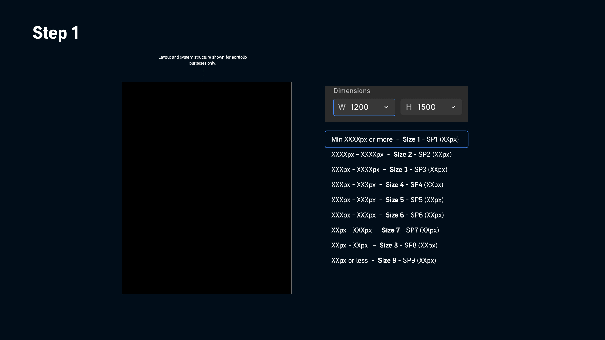Click the black artboard canvas
The height and width of the screenshot is (340, 605).
[x=207, y=188]
